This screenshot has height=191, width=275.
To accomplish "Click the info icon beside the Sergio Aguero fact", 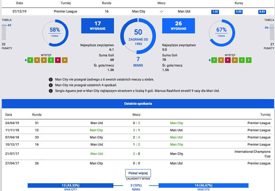I will 51,91.
